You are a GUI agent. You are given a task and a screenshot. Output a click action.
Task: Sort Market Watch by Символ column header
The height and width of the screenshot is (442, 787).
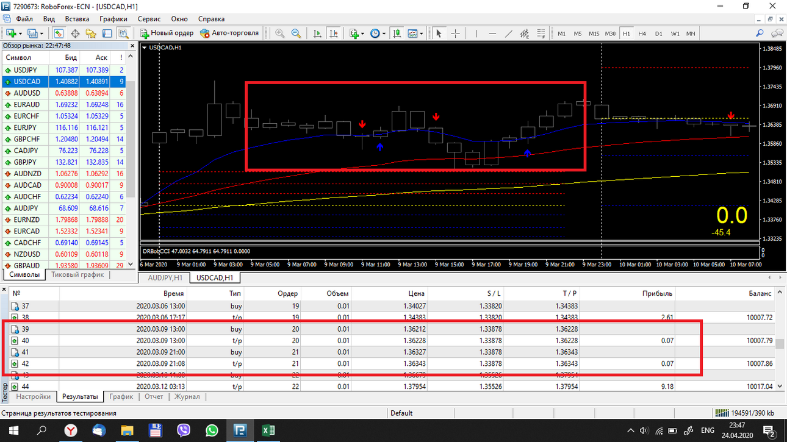point(24,57)
